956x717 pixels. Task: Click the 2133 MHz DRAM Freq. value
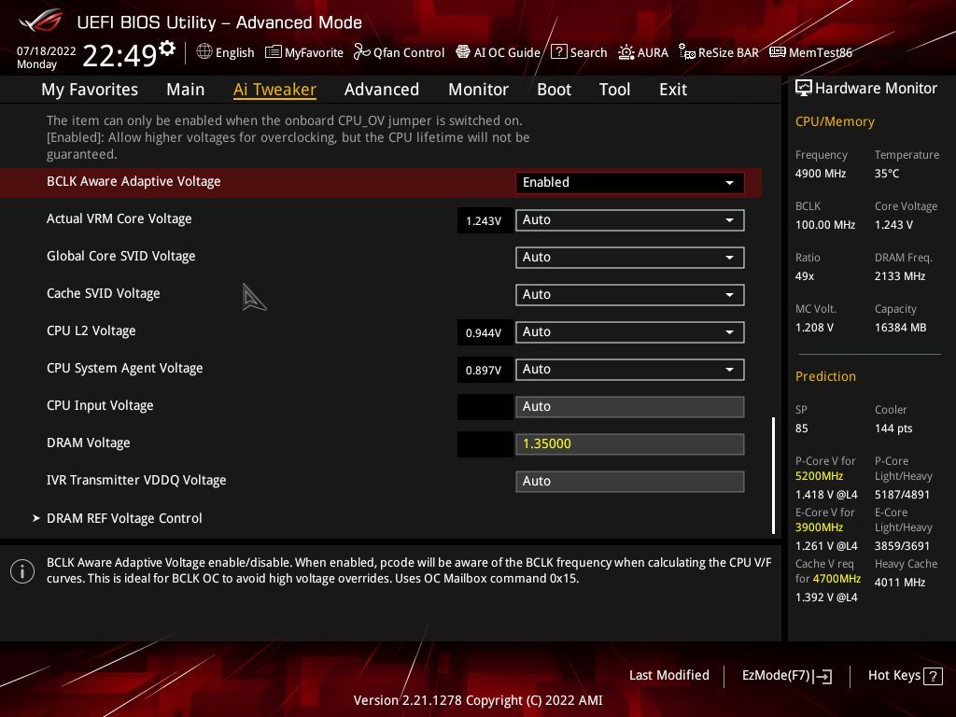(x=900, y=276)
